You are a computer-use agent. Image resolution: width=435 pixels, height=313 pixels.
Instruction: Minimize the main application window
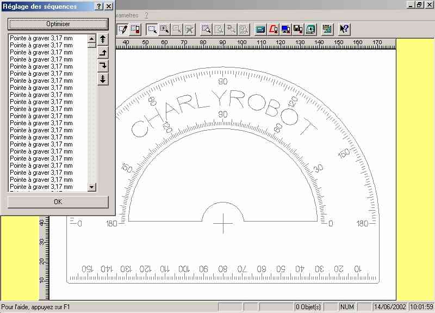411,5
